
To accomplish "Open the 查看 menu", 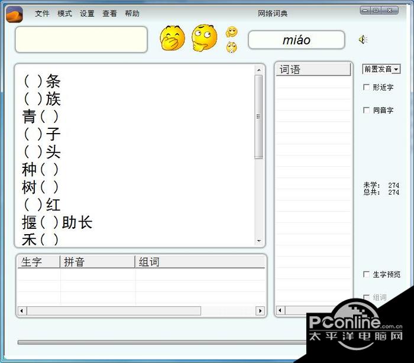I will click(x=109, y=13).
